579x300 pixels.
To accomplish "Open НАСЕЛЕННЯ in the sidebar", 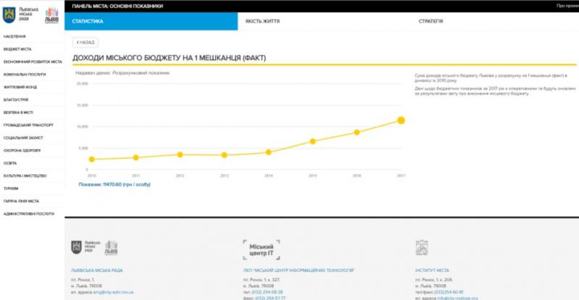I will [x=14, y=37].
